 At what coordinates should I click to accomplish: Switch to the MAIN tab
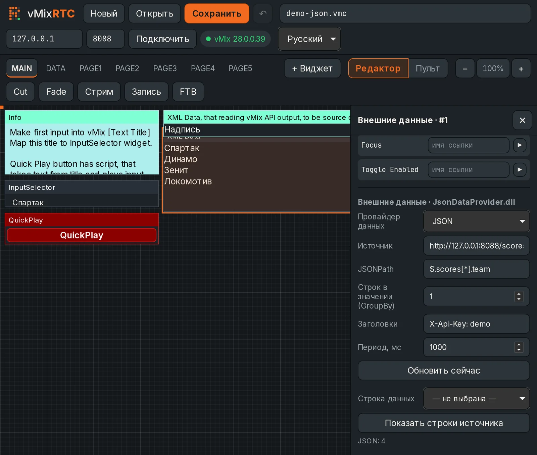(22, 68)
